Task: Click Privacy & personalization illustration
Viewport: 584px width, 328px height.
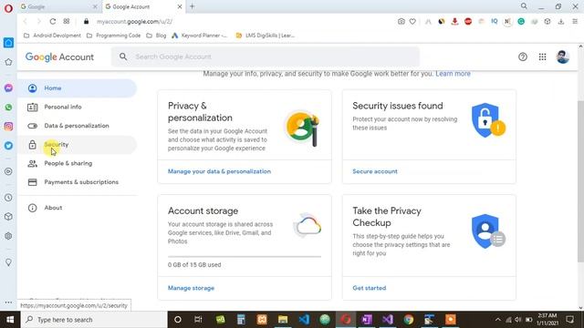Action: coord(303,128)
